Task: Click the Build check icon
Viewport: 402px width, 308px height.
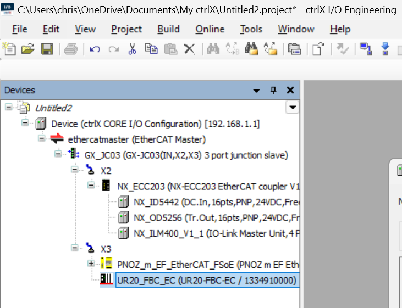Action: click(x=342, y=49)
